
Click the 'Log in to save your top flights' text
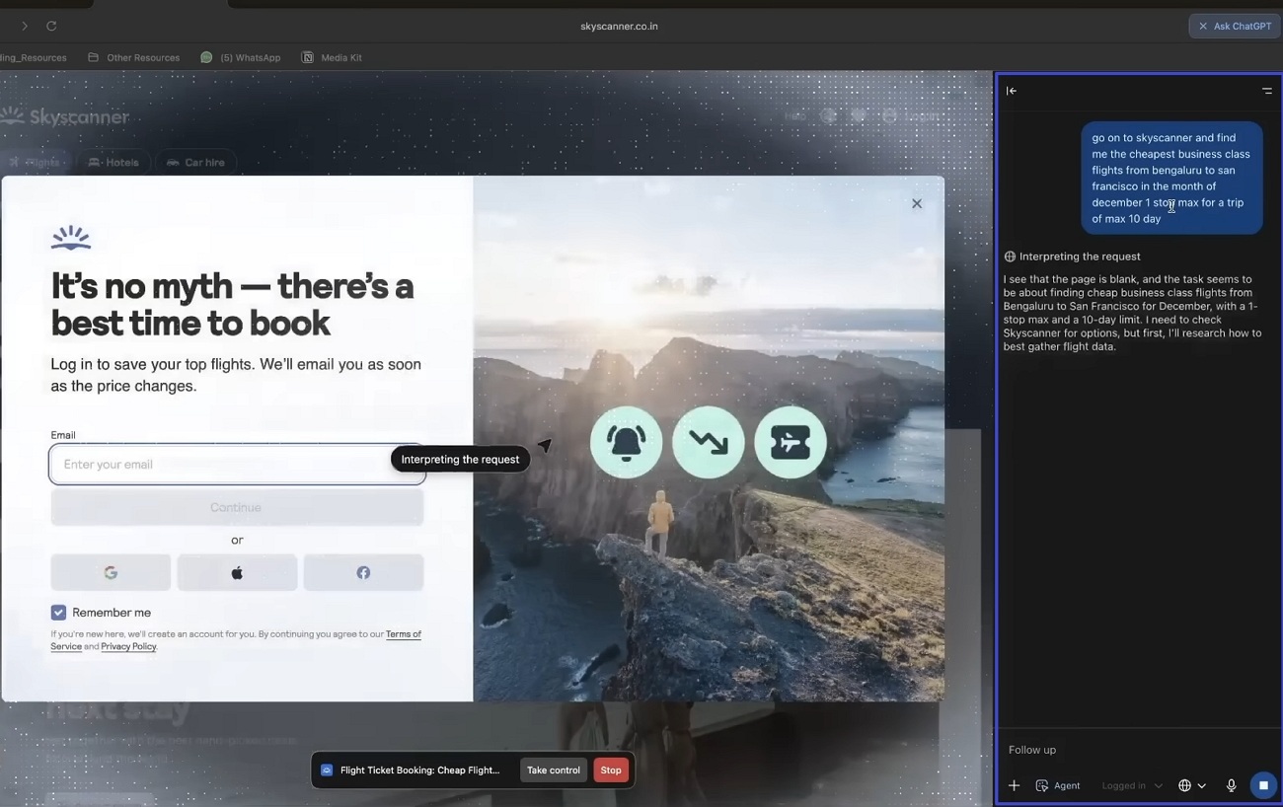[236, 375]
